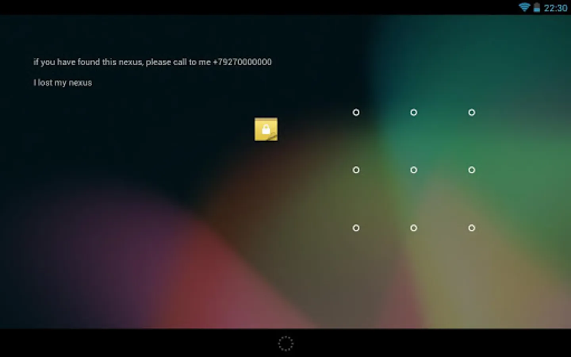This screenshot has height=357, width=571.
Task: Tap the 'if you have found this nexus' message
Action: 153,62
